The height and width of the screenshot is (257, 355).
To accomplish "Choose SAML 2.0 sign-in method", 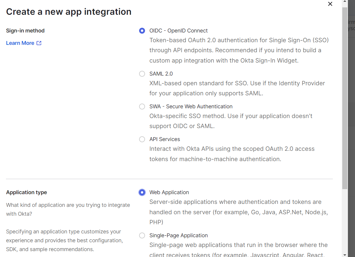I will (142, 74).
